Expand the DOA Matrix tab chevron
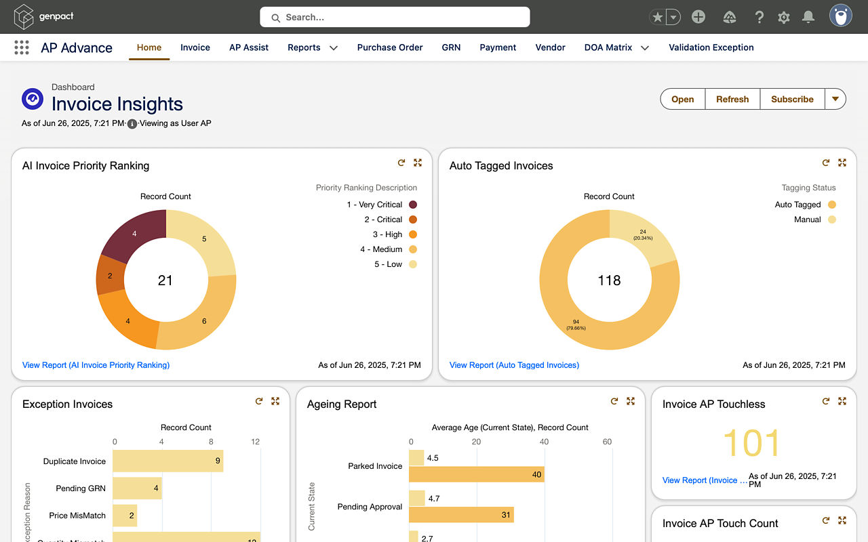 pyautogui.click(x=645, y=48)
